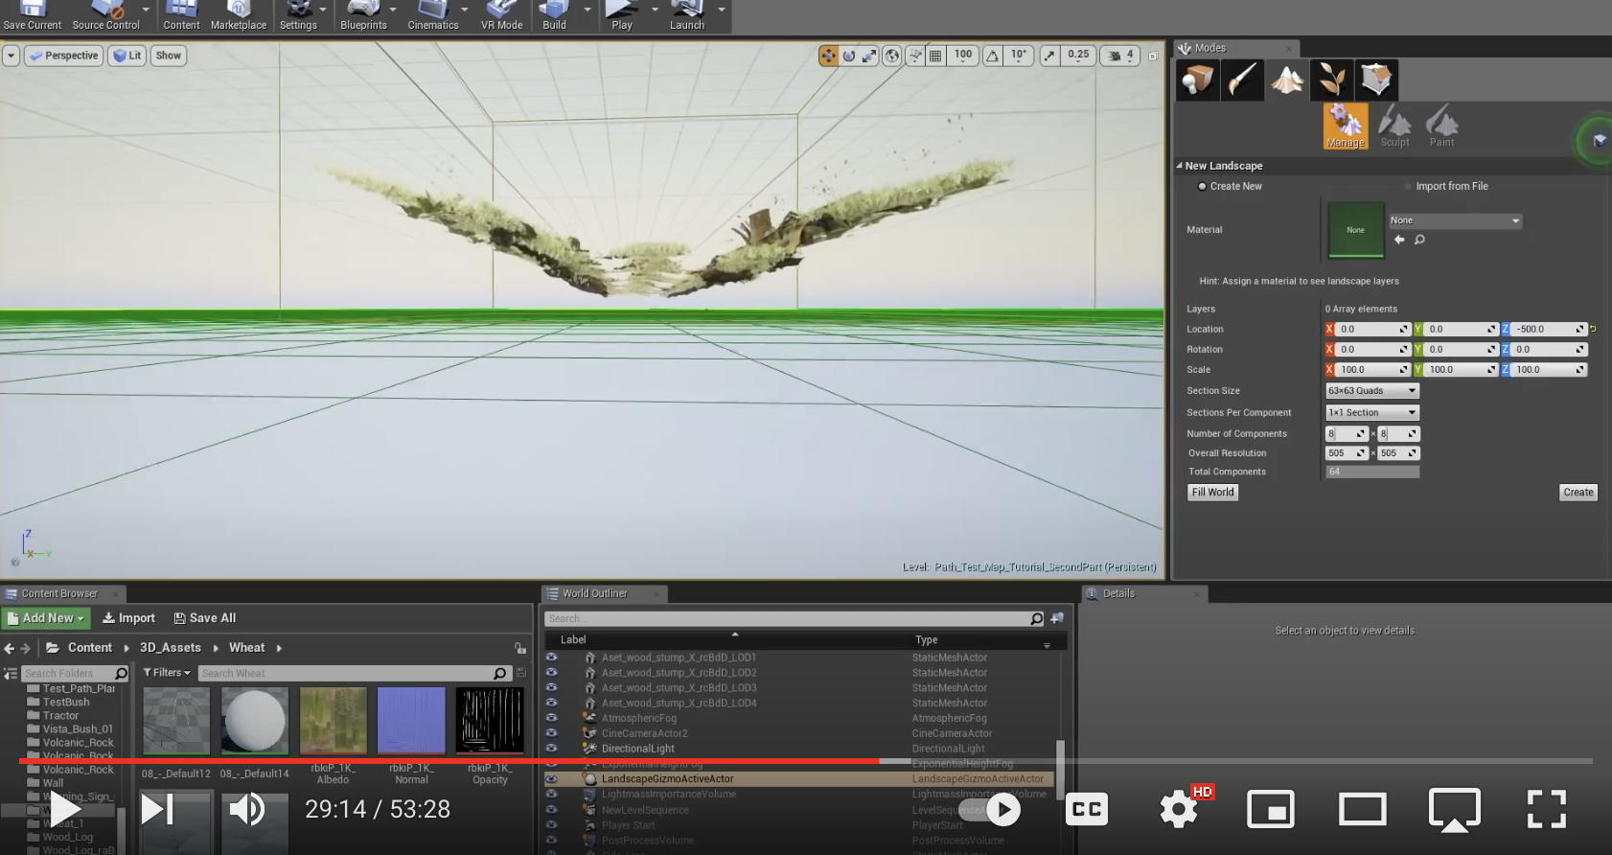Open YouTube player settings gear

1179,810
